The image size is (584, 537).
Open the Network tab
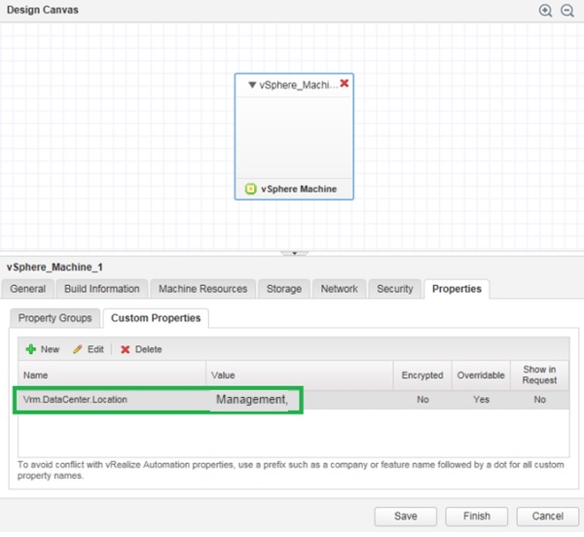340,289
